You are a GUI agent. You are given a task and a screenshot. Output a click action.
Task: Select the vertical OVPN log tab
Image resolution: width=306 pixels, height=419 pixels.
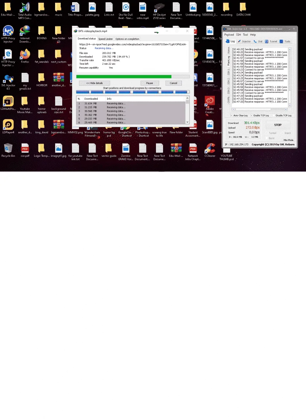coord(228,100)
